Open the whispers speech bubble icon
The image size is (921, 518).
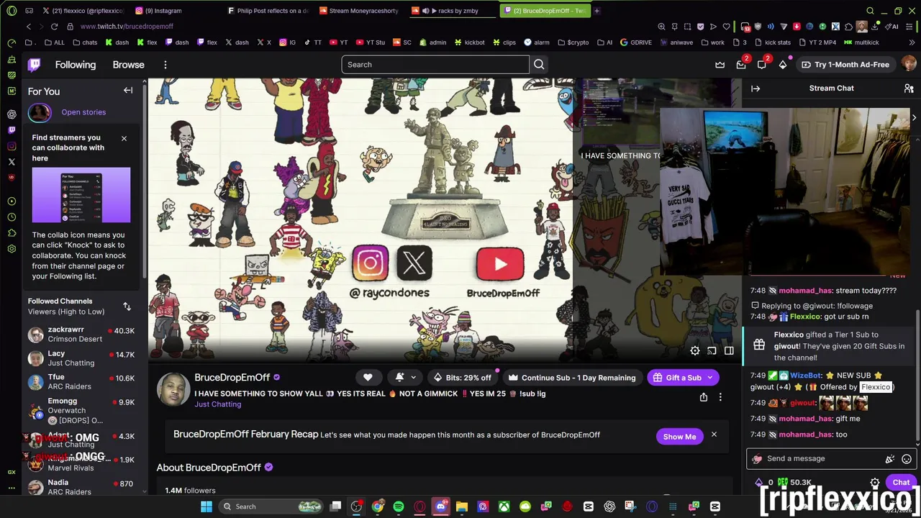point(762,65)
